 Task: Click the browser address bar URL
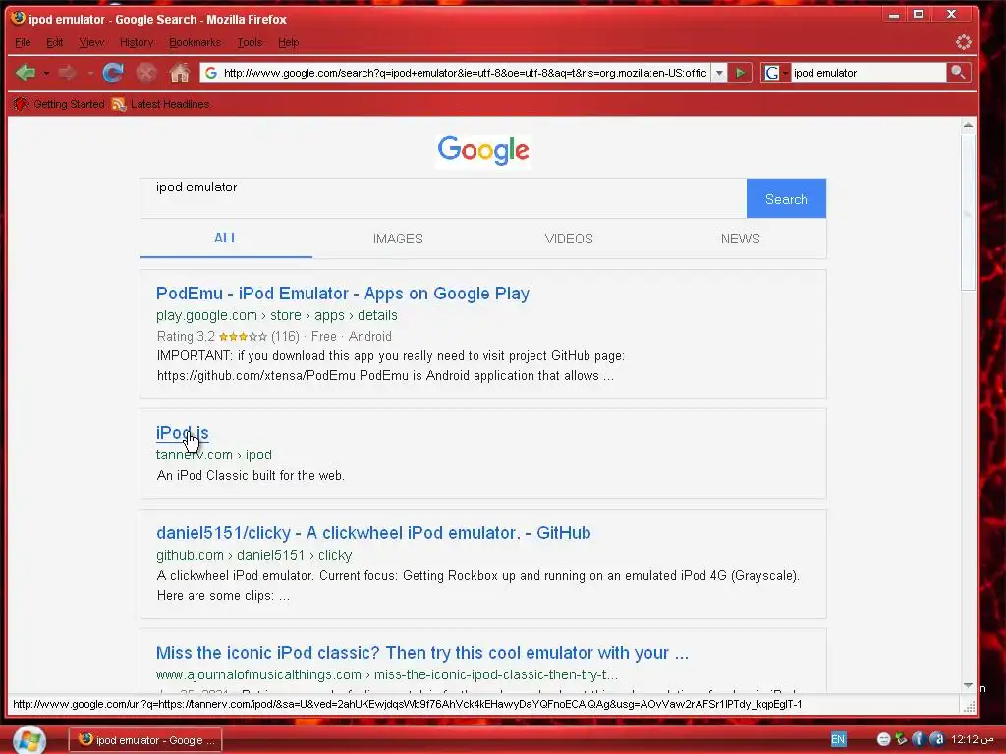pyautogui.click(x=465, y=73)
